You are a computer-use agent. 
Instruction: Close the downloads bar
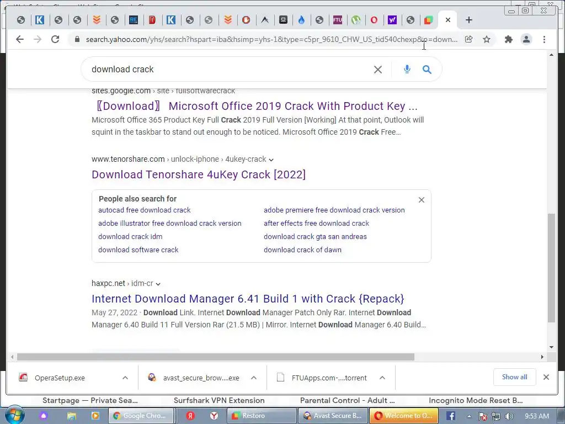[x=546, y=377]
